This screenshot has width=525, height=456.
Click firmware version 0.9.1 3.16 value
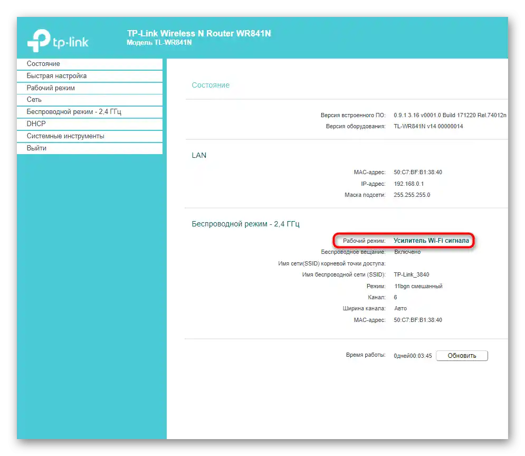click(450, 115)
